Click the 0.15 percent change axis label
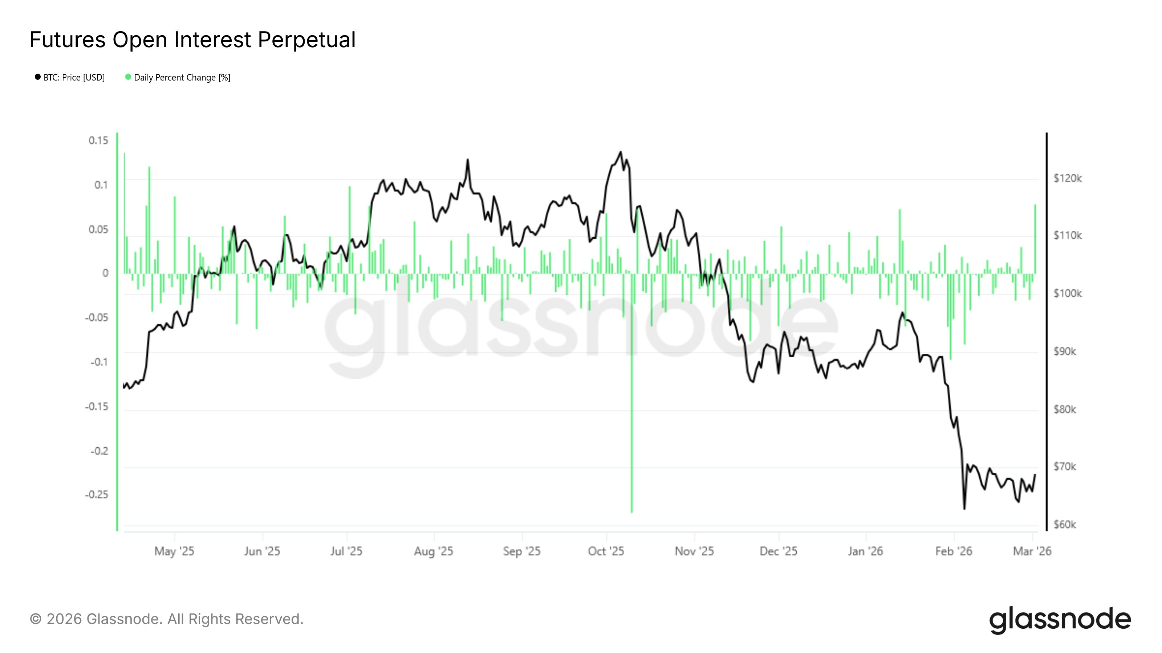 [x=98, y=141]
